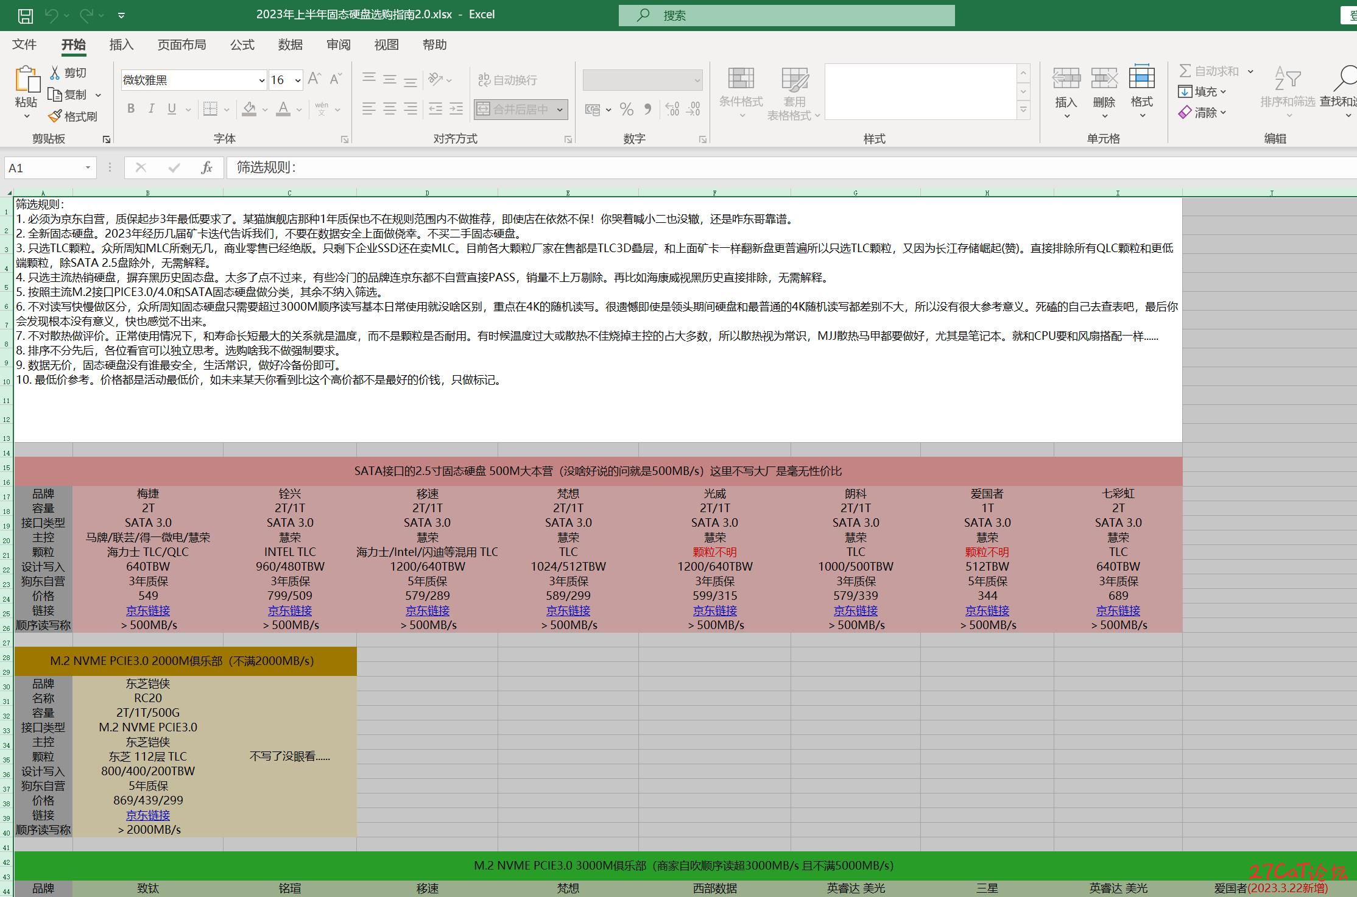
Task: Click Delete cells (删除) icon
Action: (1104, 79)
